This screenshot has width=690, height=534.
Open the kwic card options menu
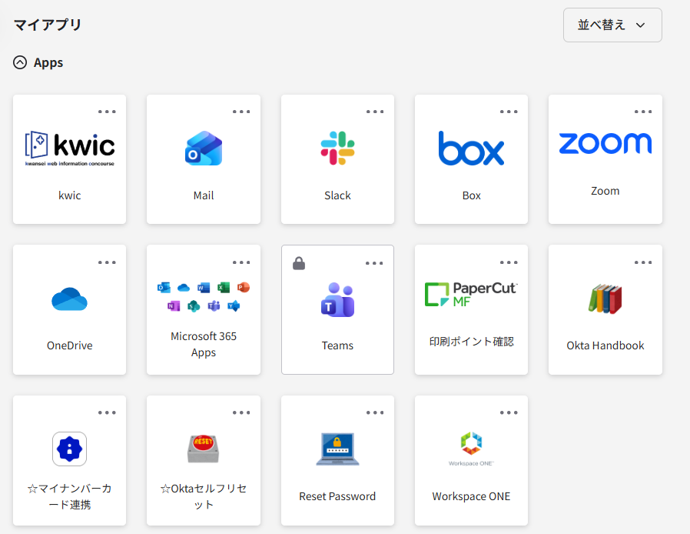pos(107,112)
